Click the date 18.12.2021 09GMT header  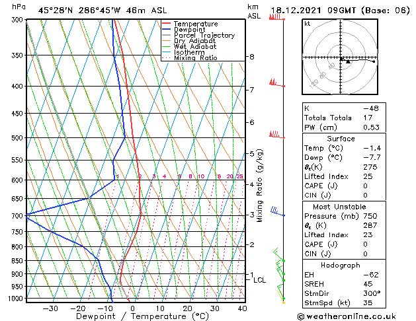click(313, 11)
